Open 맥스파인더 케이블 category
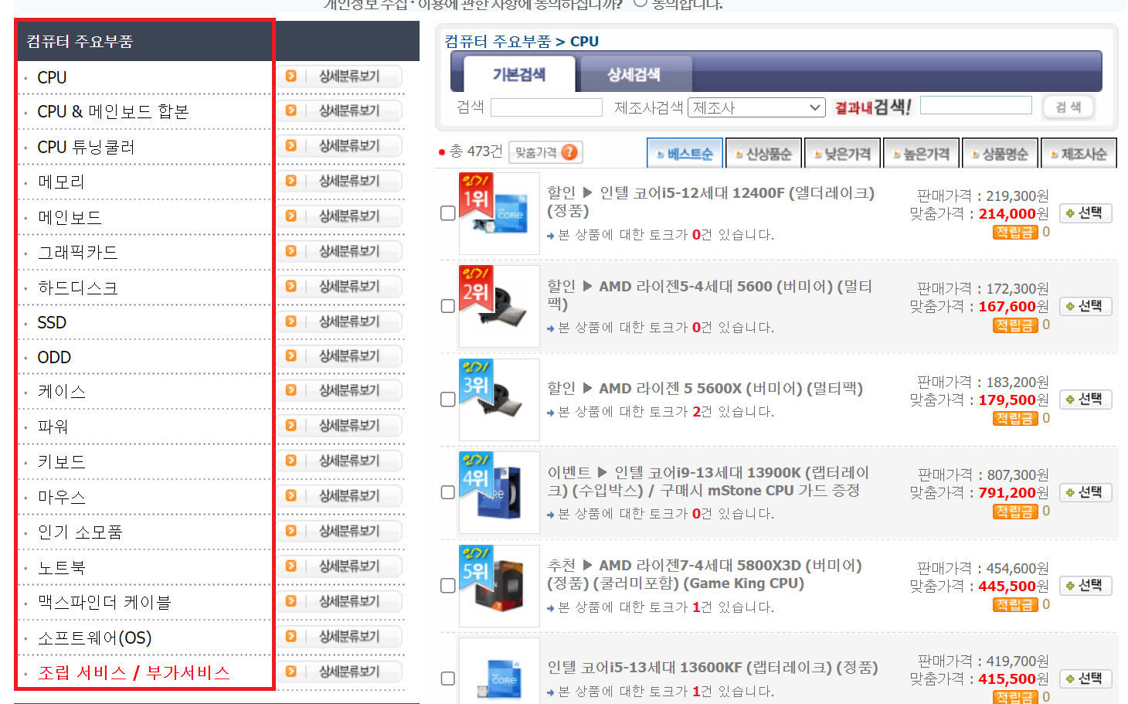1128x704 pixels. [x=104, y=602]
